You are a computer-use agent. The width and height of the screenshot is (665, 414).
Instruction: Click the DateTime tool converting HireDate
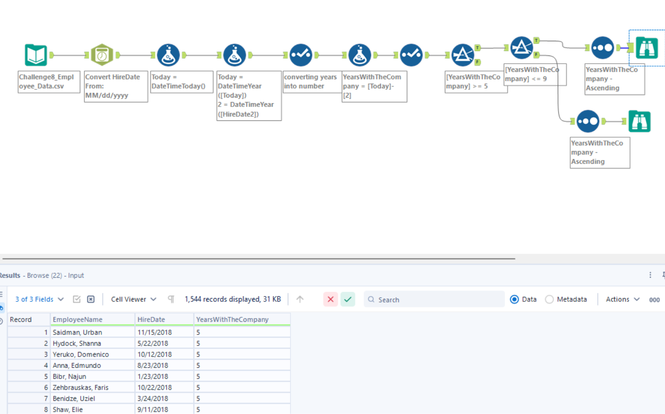tap(102, 55)
